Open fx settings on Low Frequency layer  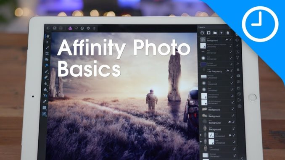227,71
